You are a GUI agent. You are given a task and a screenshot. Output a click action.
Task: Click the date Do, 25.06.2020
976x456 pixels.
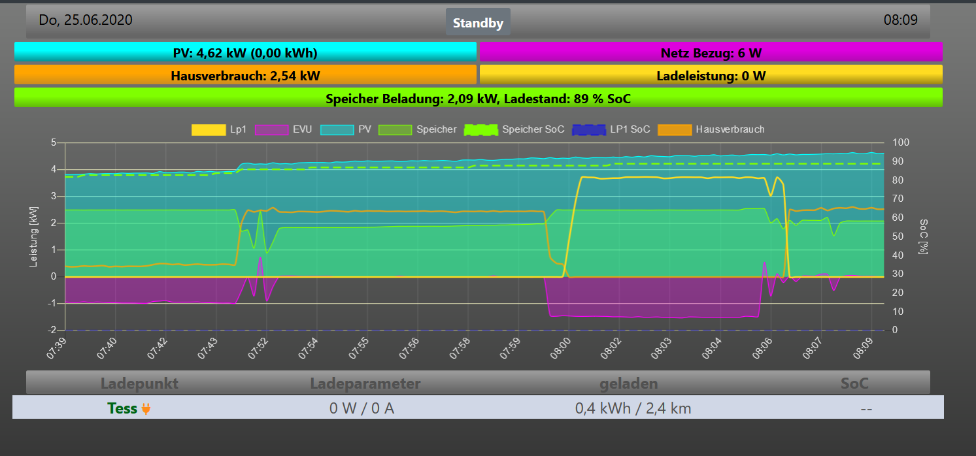[86, 20]
